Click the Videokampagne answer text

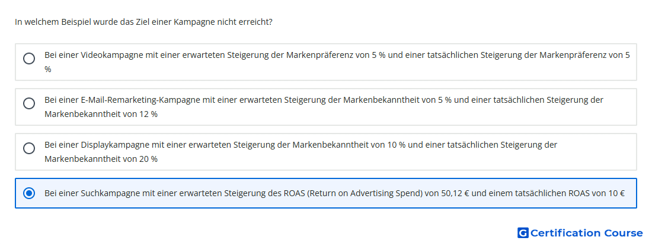tap(337, 61)
